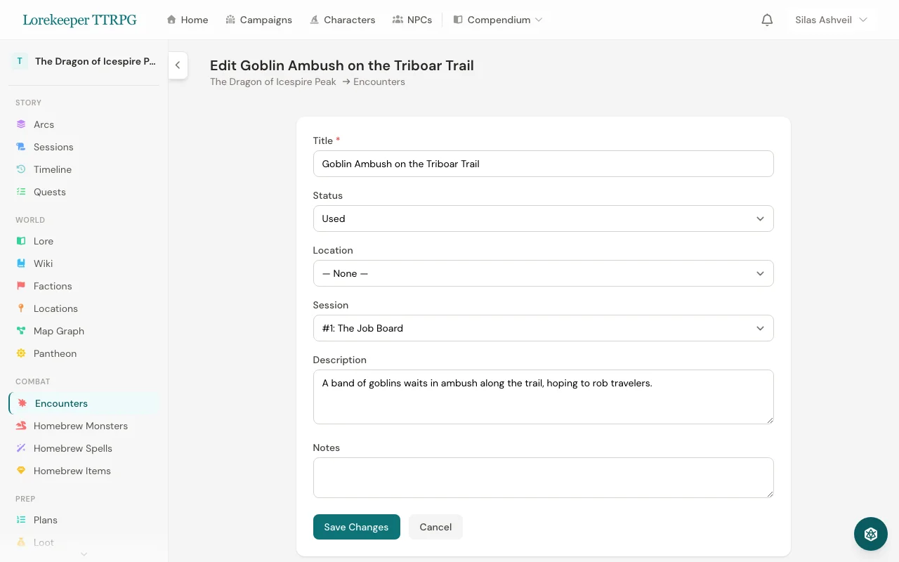Select the Pantheon sun icon
This screenshot has height=562, width=899.
pos(21,353)
